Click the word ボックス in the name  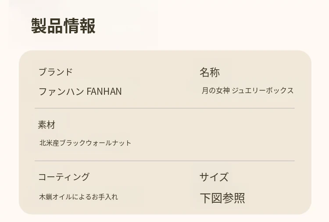click(x=281, y=91)
